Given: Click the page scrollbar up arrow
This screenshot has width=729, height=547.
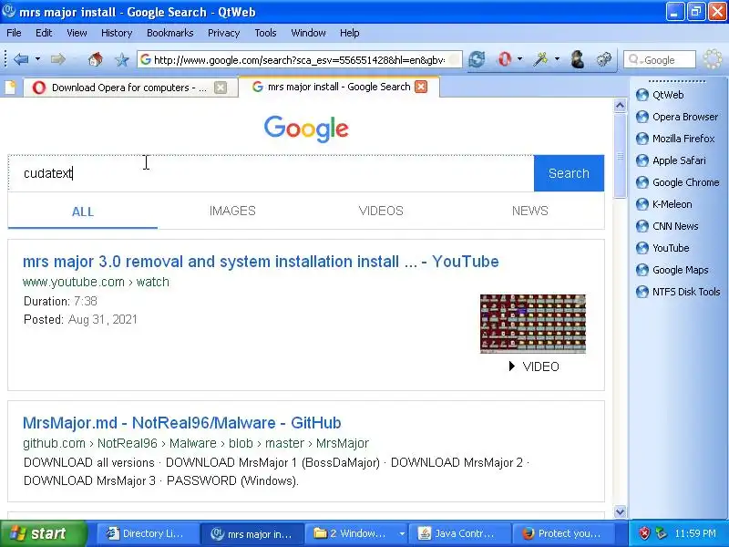Looking at the screenshot, I should [x=620, y=106].
